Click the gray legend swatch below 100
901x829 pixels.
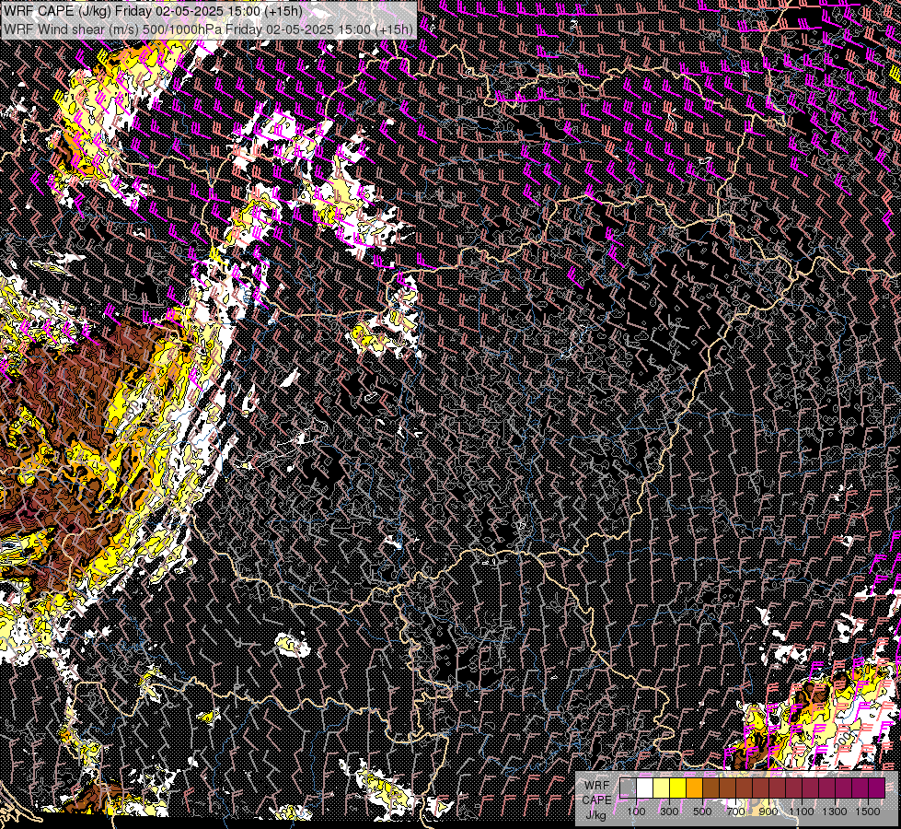[x=628, y=788]
